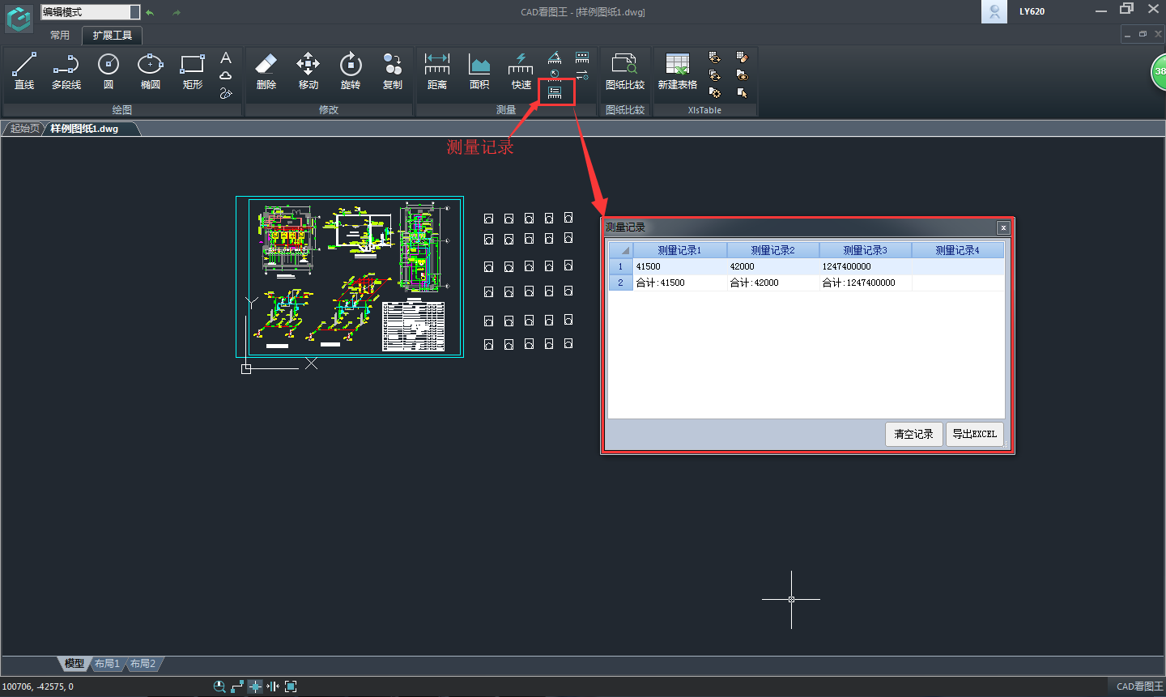Toggle full-screen display in status bar
1166x697 pixels.
coord(291,686)
